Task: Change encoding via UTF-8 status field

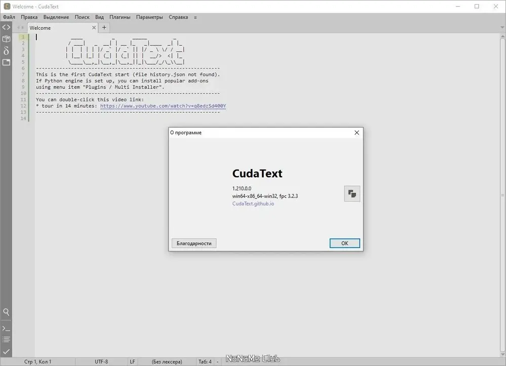Action: tap(101, 362)
